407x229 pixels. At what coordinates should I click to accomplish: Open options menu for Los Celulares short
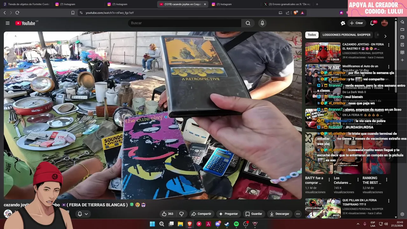coord(358,180)
